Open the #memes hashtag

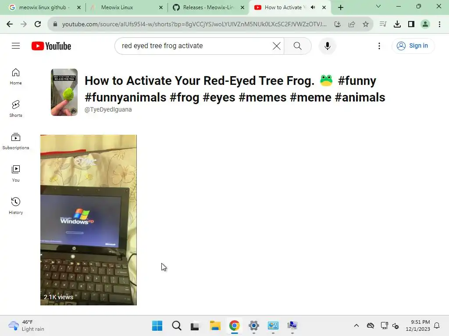pyautogui.click(x=262, y=98)
